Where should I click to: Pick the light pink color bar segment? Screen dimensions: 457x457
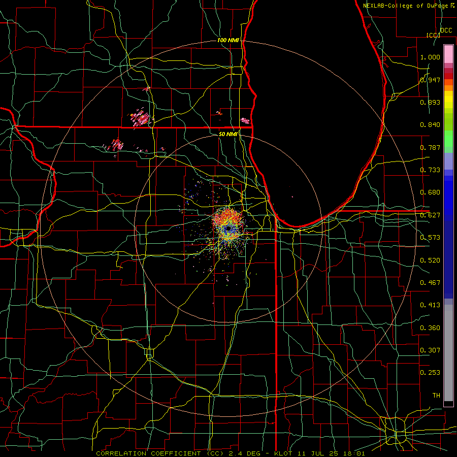[448, 54]
